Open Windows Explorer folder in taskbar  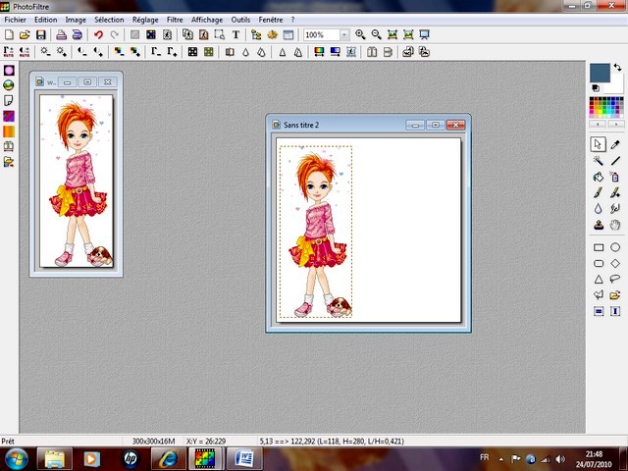coord(55,458)
